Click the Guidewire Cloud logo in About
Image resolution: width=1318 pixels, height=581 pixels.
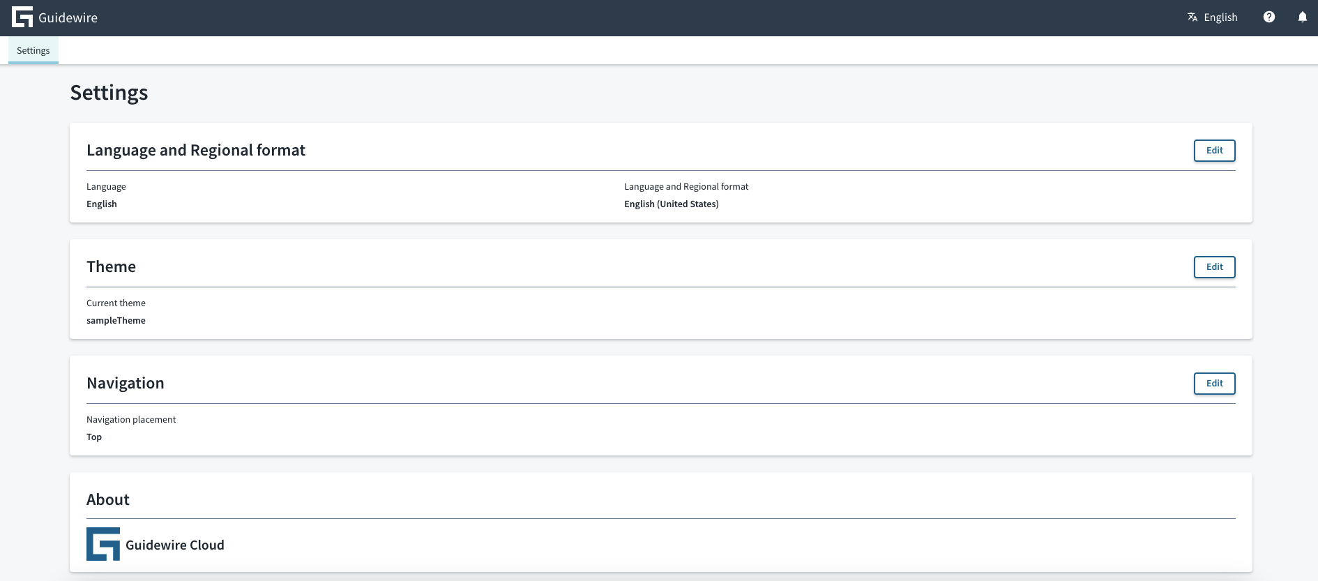pos(103,544)
